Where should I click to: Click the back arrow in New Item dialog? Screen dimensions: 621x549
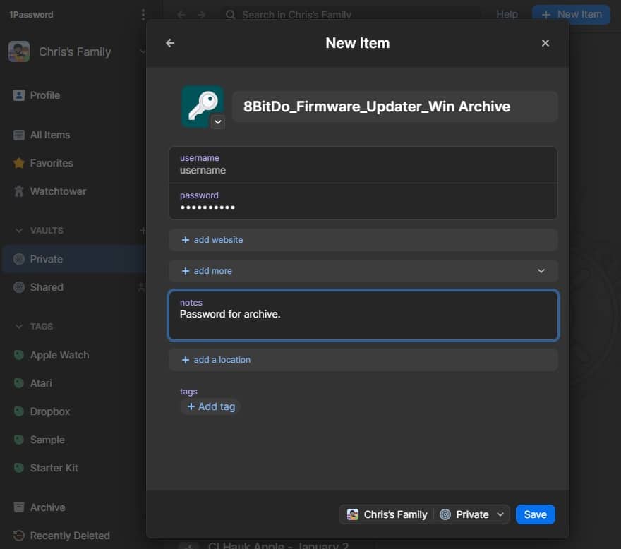pos(170,43)
